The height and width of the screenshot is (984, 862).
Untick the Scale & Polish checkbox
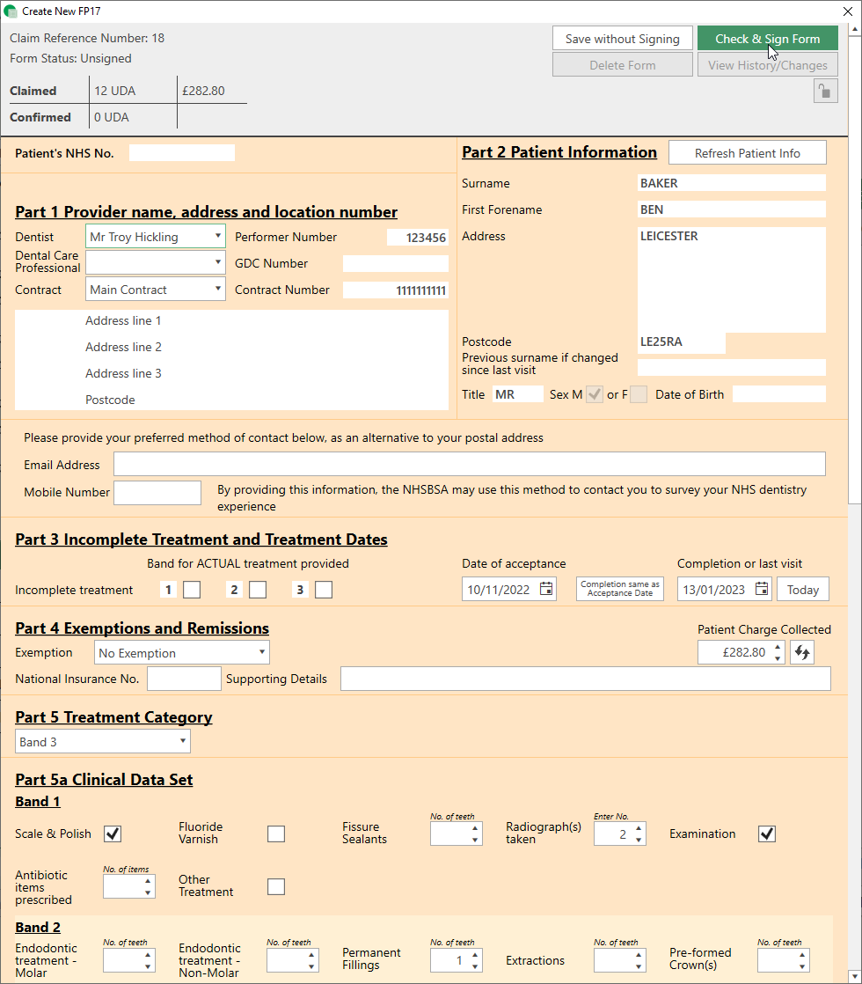[x=113, y=833]
